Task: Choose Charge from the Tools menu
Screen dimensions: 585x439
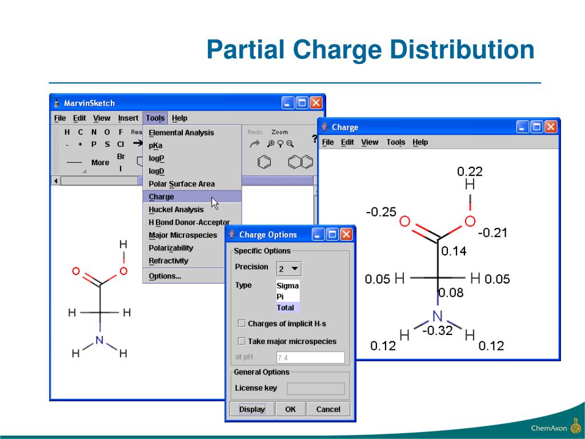Action: 192,197
